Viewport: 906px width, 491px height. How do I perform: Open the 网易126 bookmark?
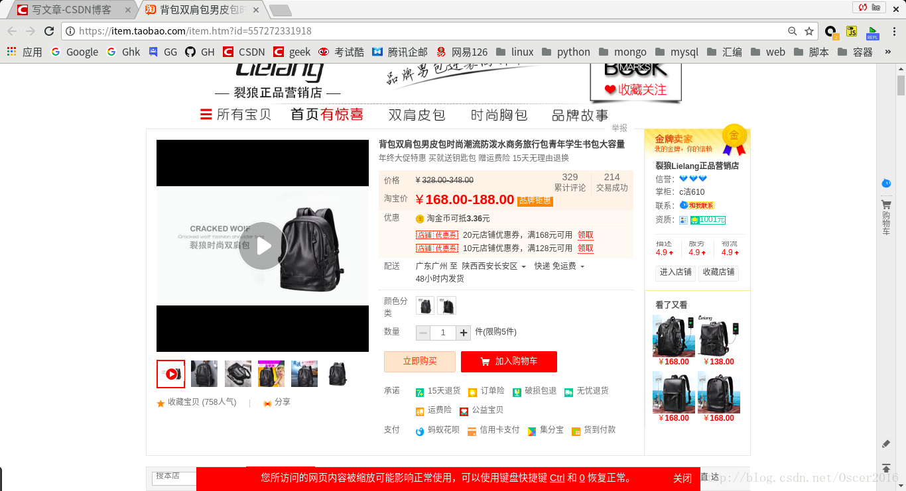click(462, 52)
